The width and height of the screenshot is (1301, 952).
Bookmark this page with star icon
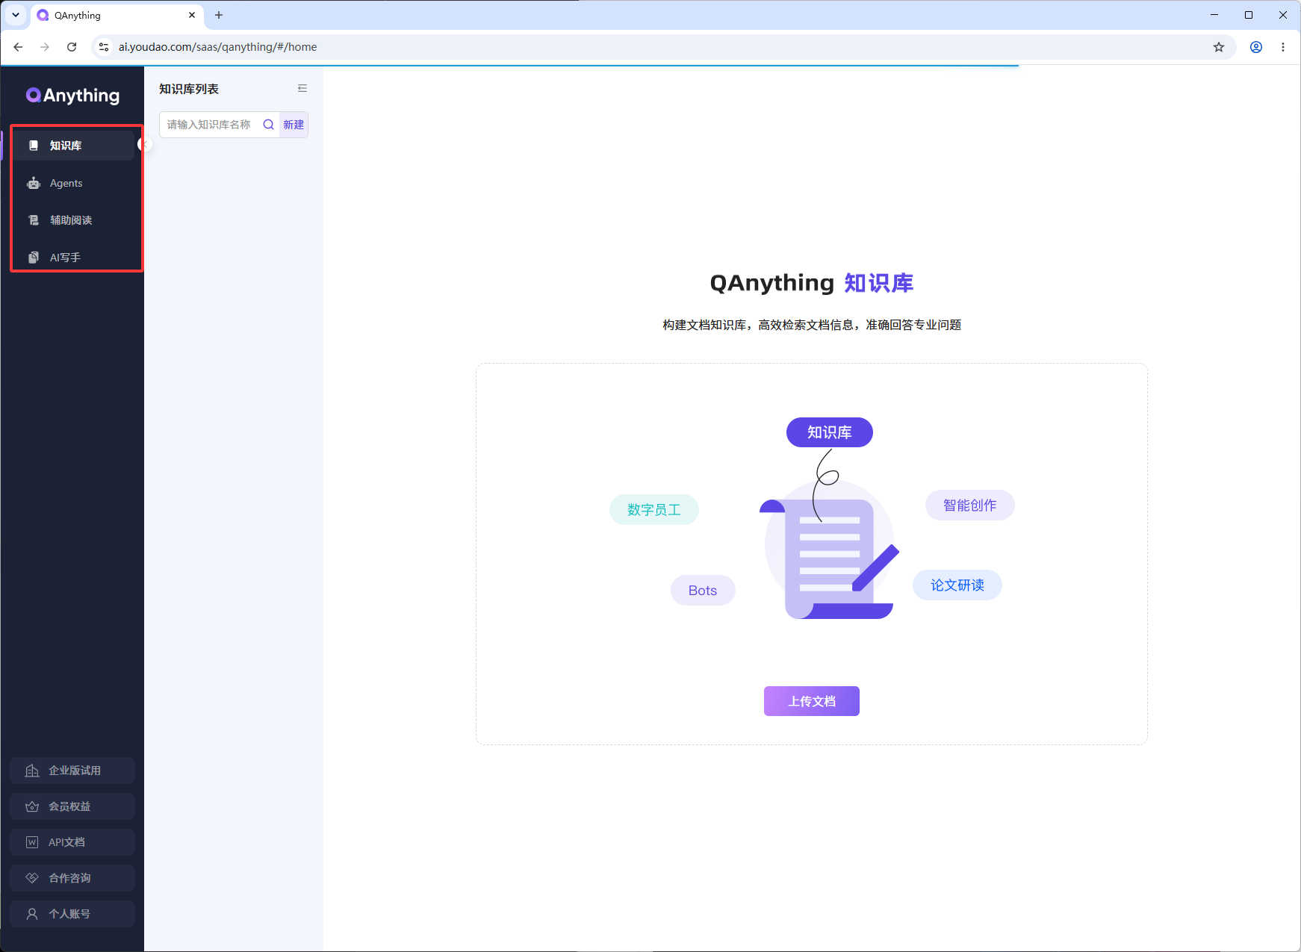coord(1219,47)
